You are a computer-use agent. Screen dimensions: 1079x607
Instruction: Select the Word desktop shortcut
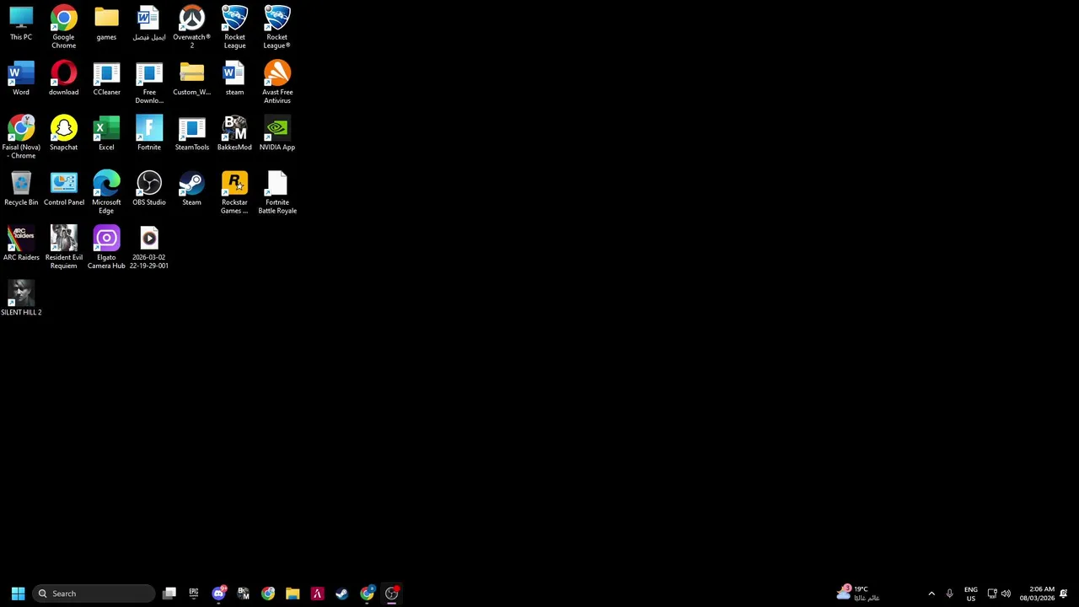pos(21,78)
